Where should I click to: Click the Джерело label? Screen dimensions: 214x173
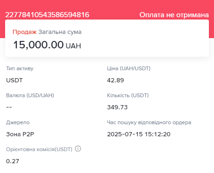(18, 122)
